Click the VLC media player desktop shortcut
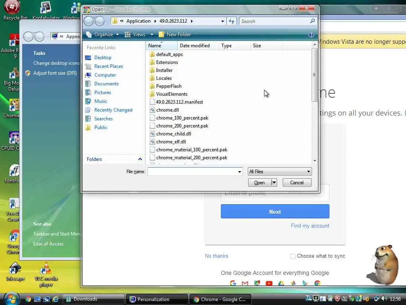The image size is (406, 305). coord(46,274)
